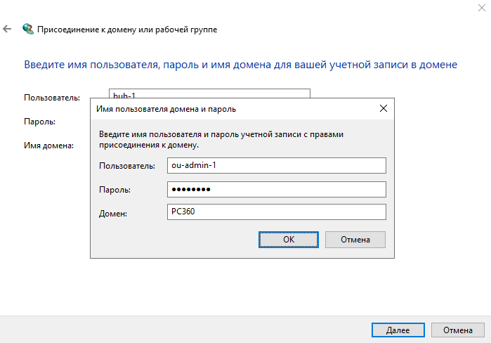Click the wizard user field showing buh-1
This screenshot has height=343, width=491.
coord(211,93)
